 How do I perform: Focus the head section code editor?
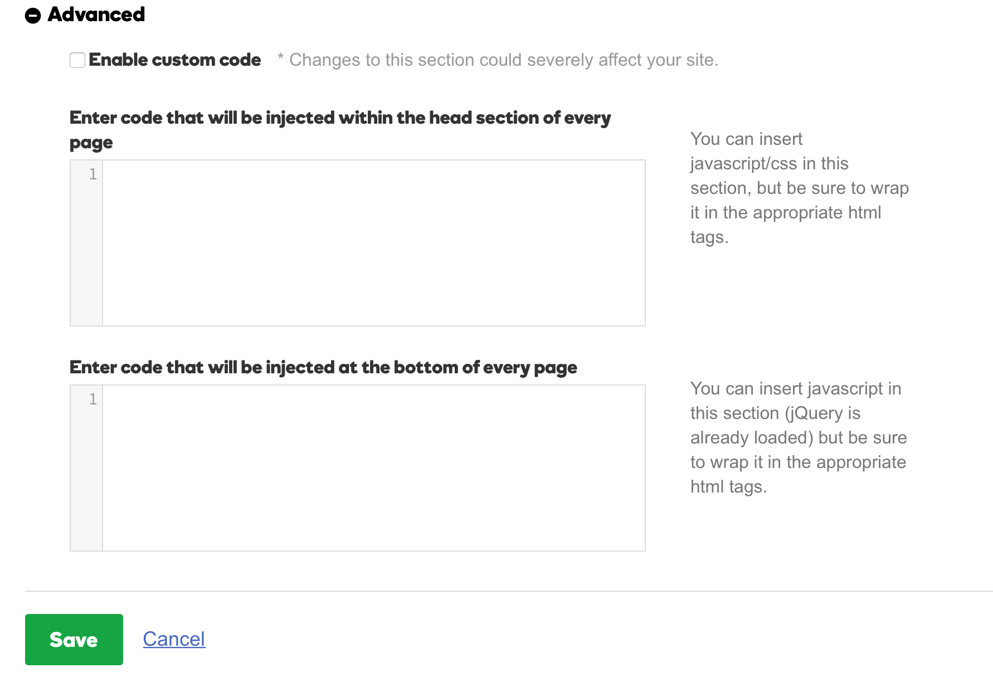click(374, 243)
